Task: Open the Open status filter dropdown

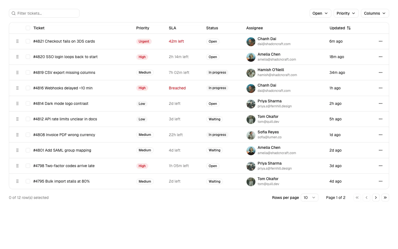Action: click(x=320, y=13)
